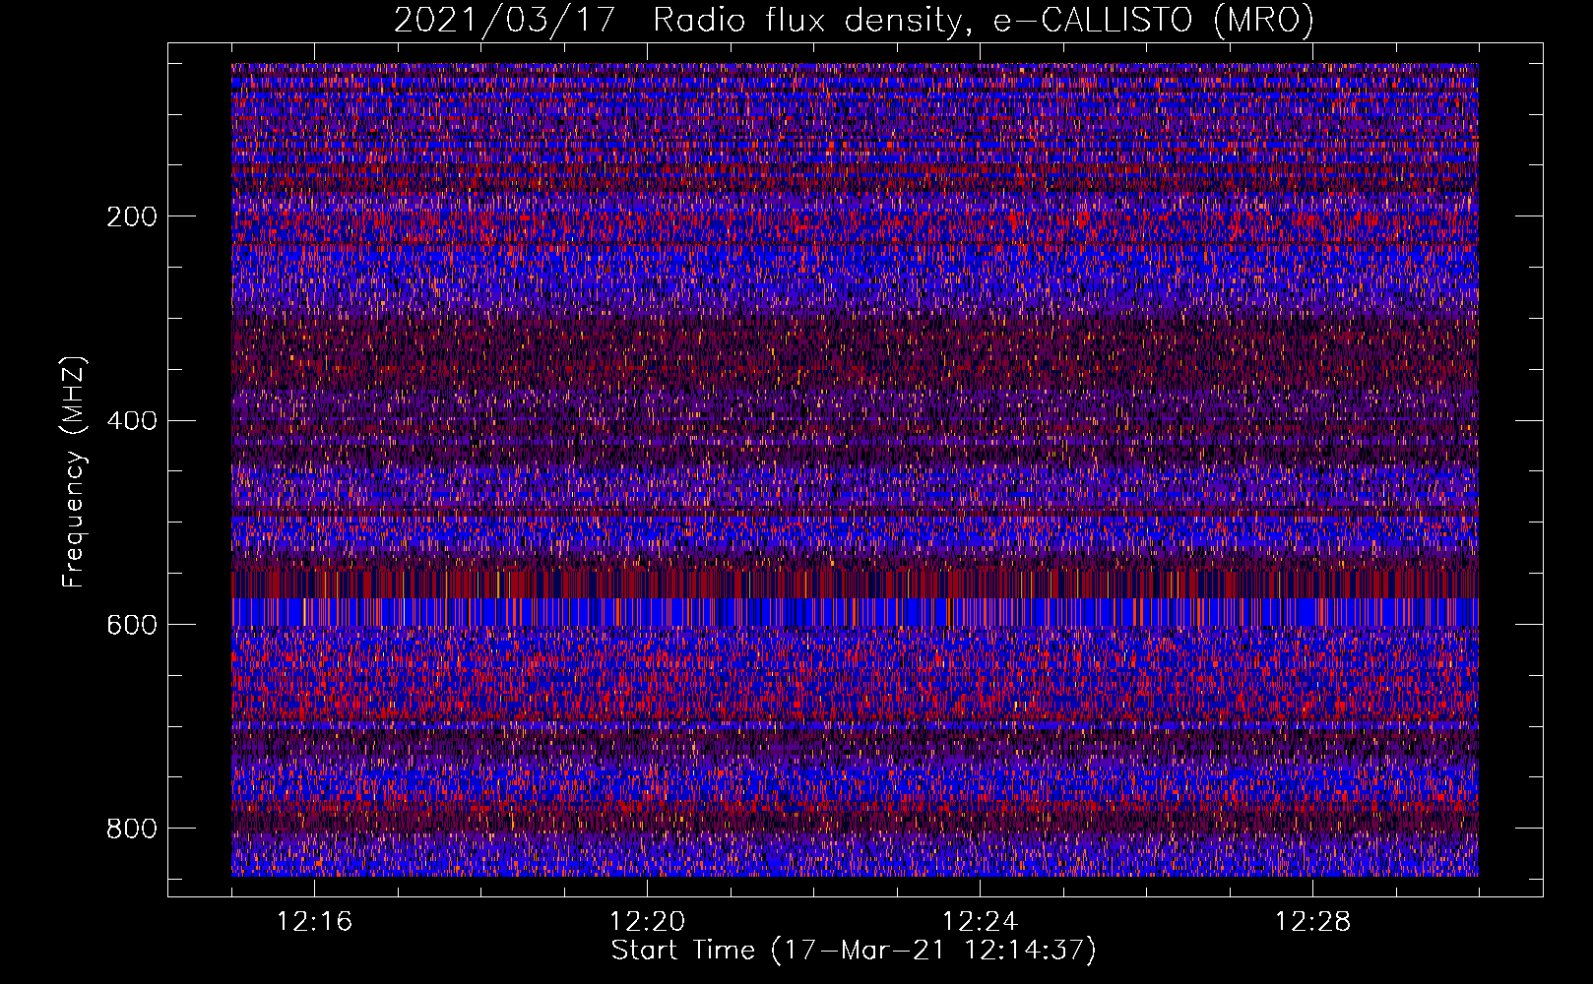Click the 12:16 time tick label

(x=314, y=922)
